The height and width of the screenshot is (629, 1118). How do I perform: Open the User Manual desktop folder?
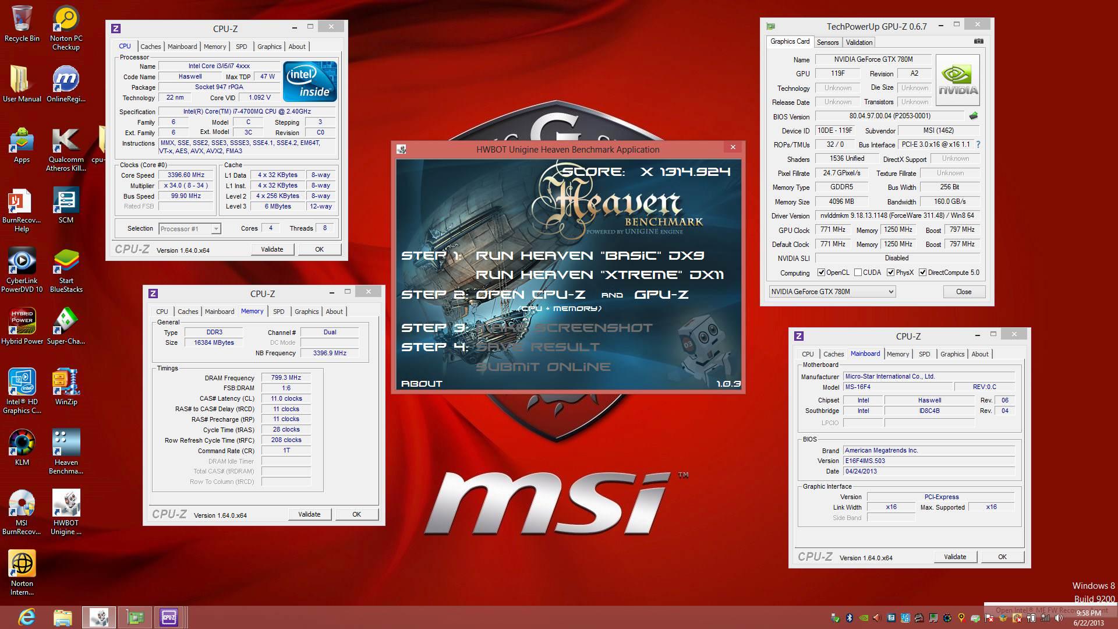click(x=22, y=83)
